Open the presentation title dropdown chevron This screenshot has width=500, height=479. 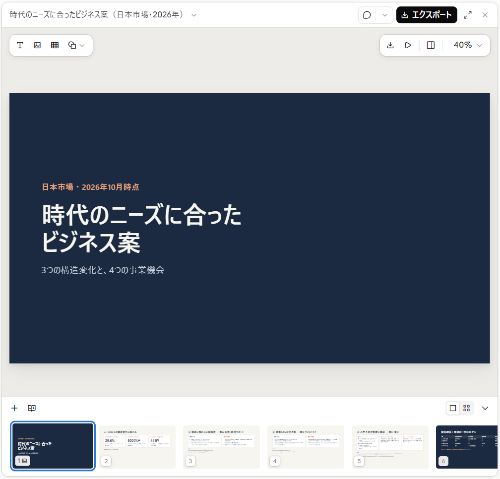pos(194,15)
